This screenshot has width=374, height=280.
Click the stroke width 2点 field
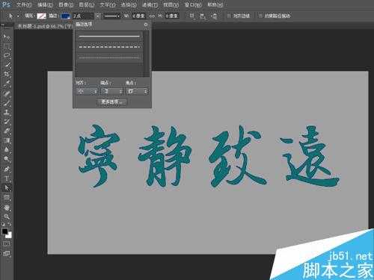click(83, 16)
